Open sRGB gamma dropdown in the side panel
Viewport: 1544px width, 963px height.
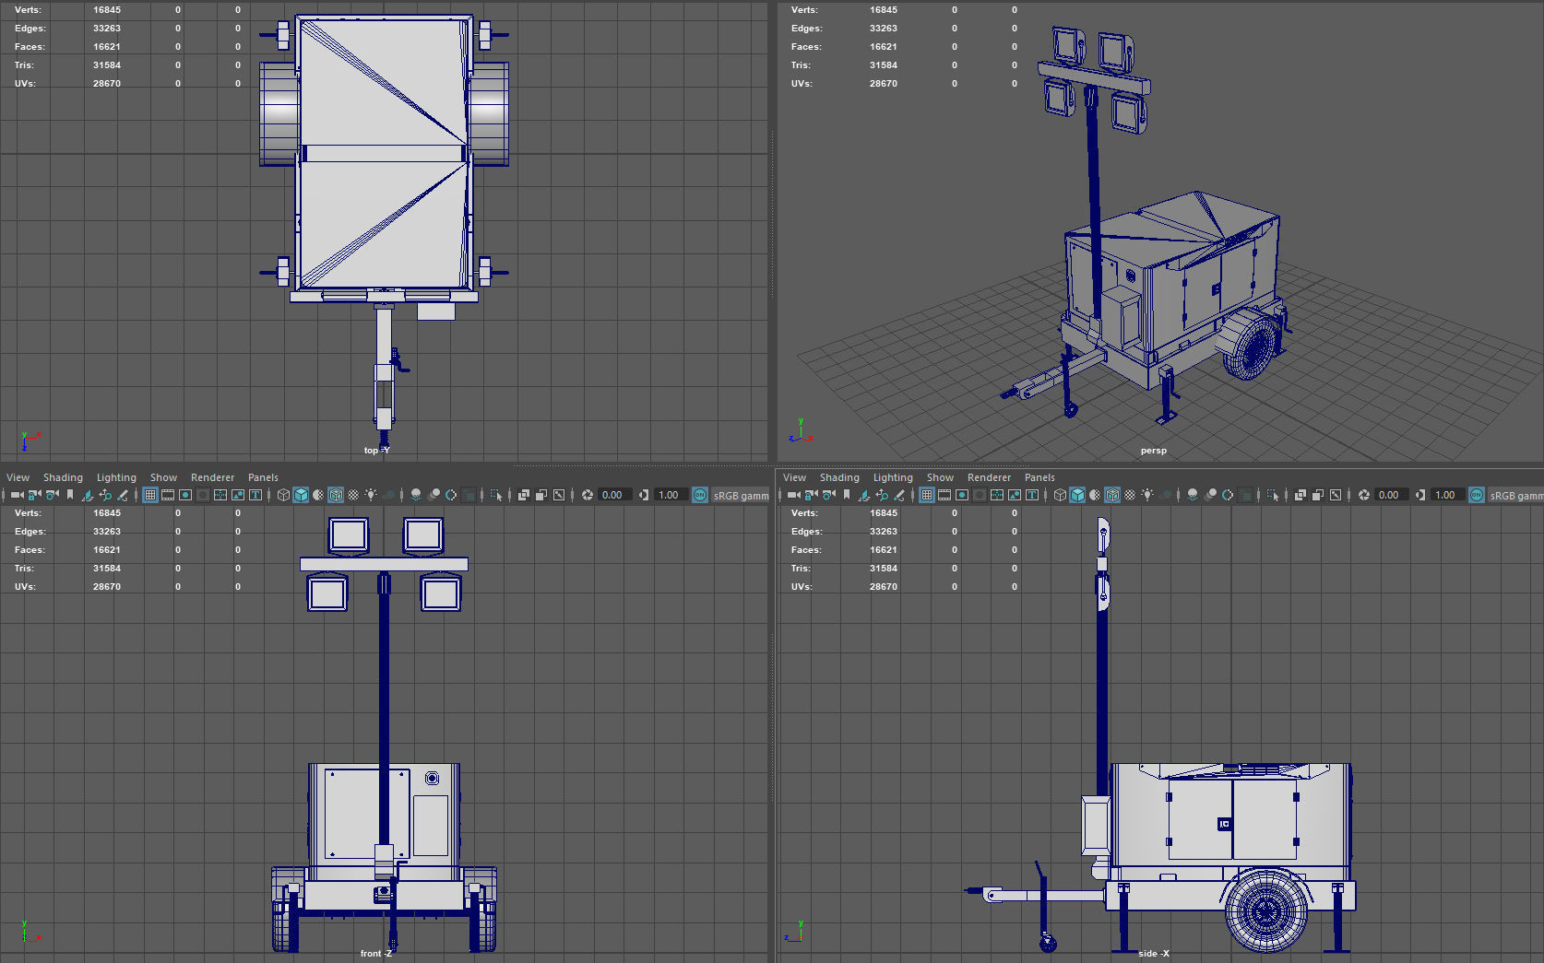coord(1515,495)
